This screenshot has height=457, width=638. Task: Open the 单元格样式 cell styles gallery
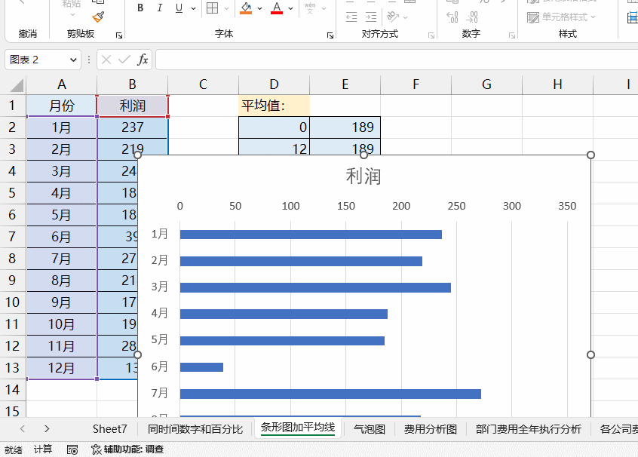pyautogui.click(x=561, y=17)
